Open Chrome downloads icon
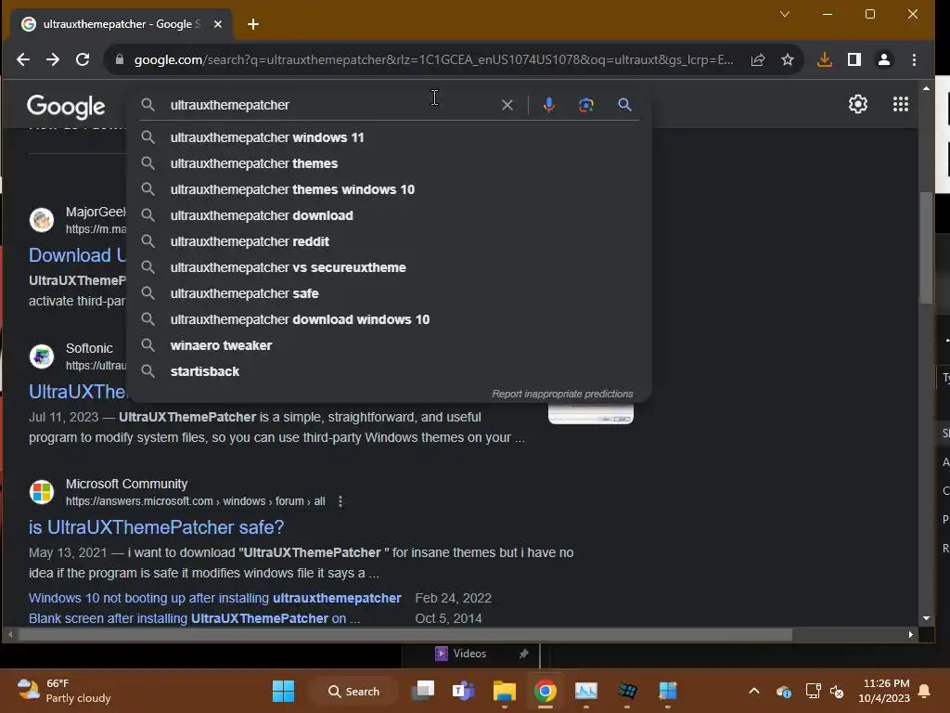The height and width of the screenshot is (713, 950). pos(825,59)
